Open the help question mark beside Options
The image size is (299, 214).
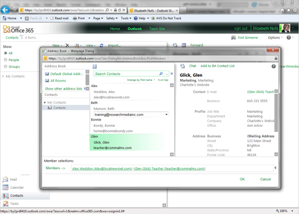point(289,37)
